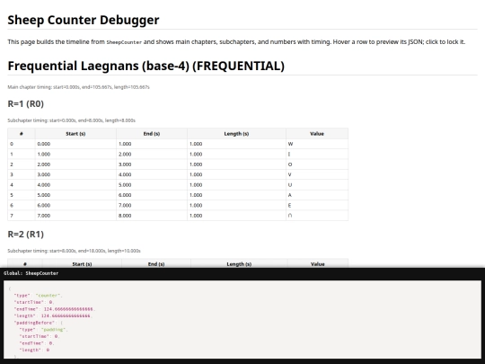Lock the row with value V
The image size is (485, 364).
[178, 174]
